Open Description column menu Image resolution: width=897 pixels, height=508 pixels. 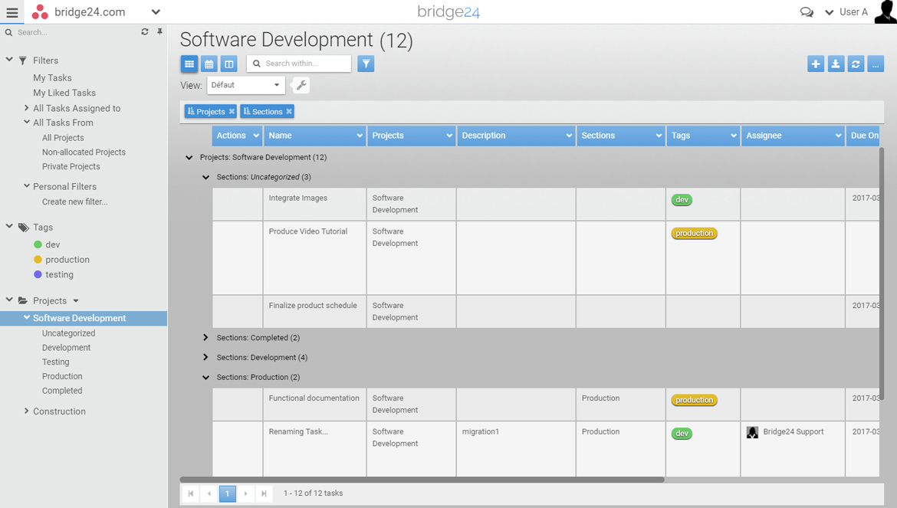pos(569,136)
